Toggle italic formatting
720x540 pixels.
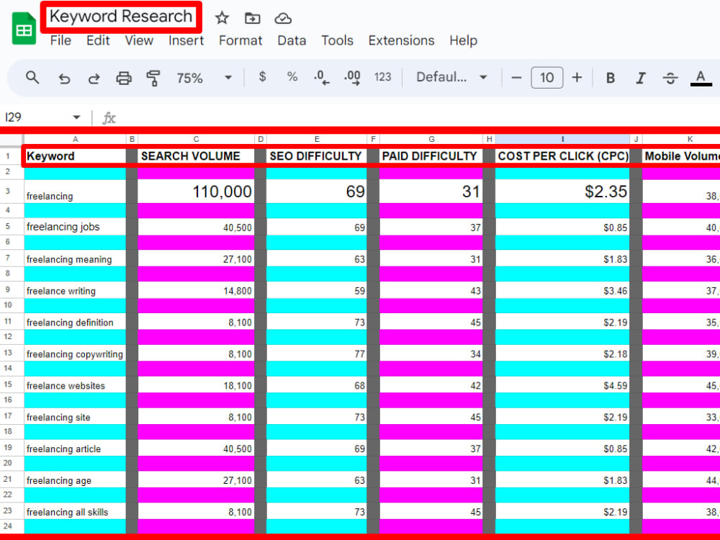(x=641, y=78)
